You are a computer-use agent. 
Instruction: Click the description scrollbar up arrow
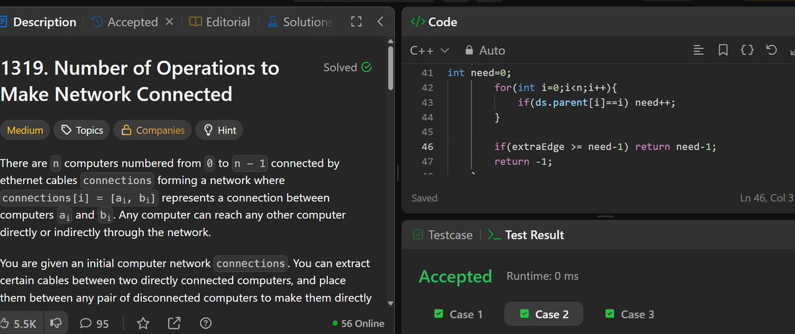pos(390,40)
